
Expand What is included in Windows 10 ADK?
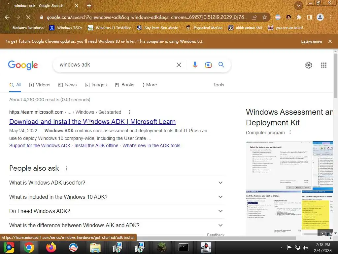click(116, 197)
